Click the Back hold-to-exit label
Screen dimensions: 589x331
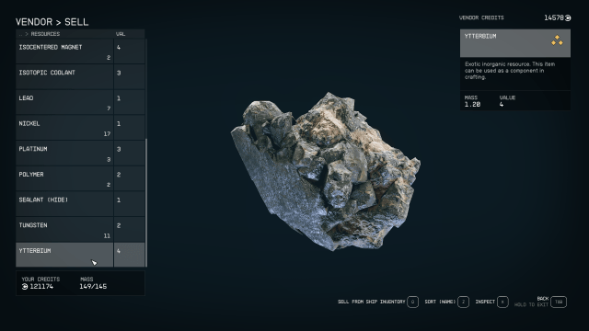click(531, 302)
